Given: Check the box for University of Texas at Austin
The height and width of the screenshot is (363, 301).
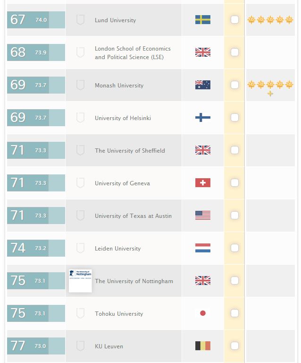Looking at the screenshot, I should [234, 216].
